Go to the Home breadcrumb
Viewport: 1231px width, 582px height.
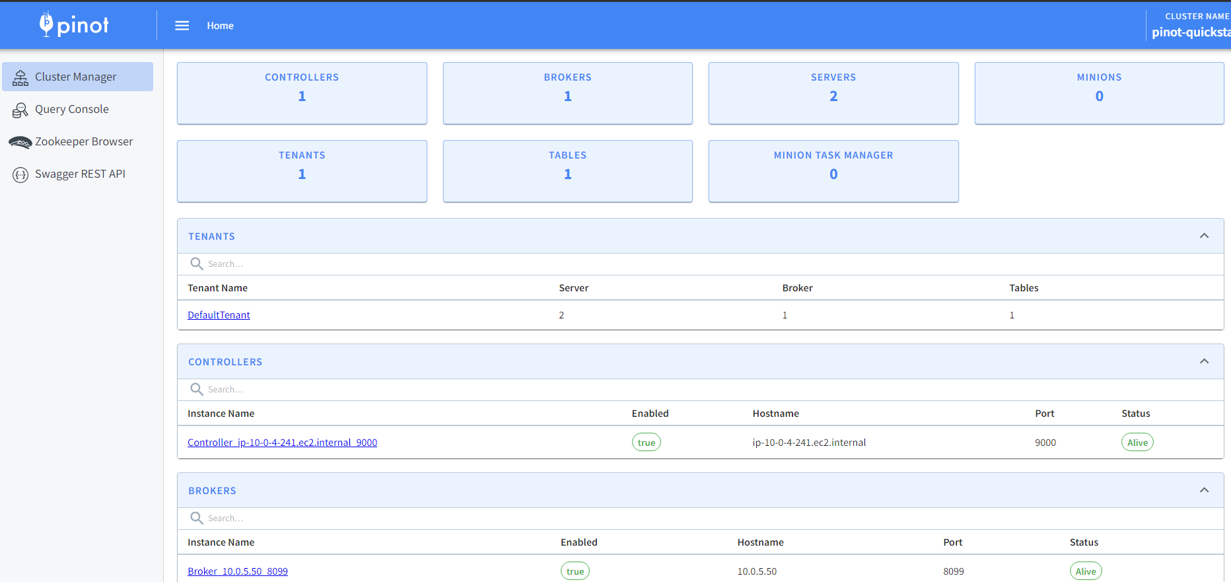220,26
